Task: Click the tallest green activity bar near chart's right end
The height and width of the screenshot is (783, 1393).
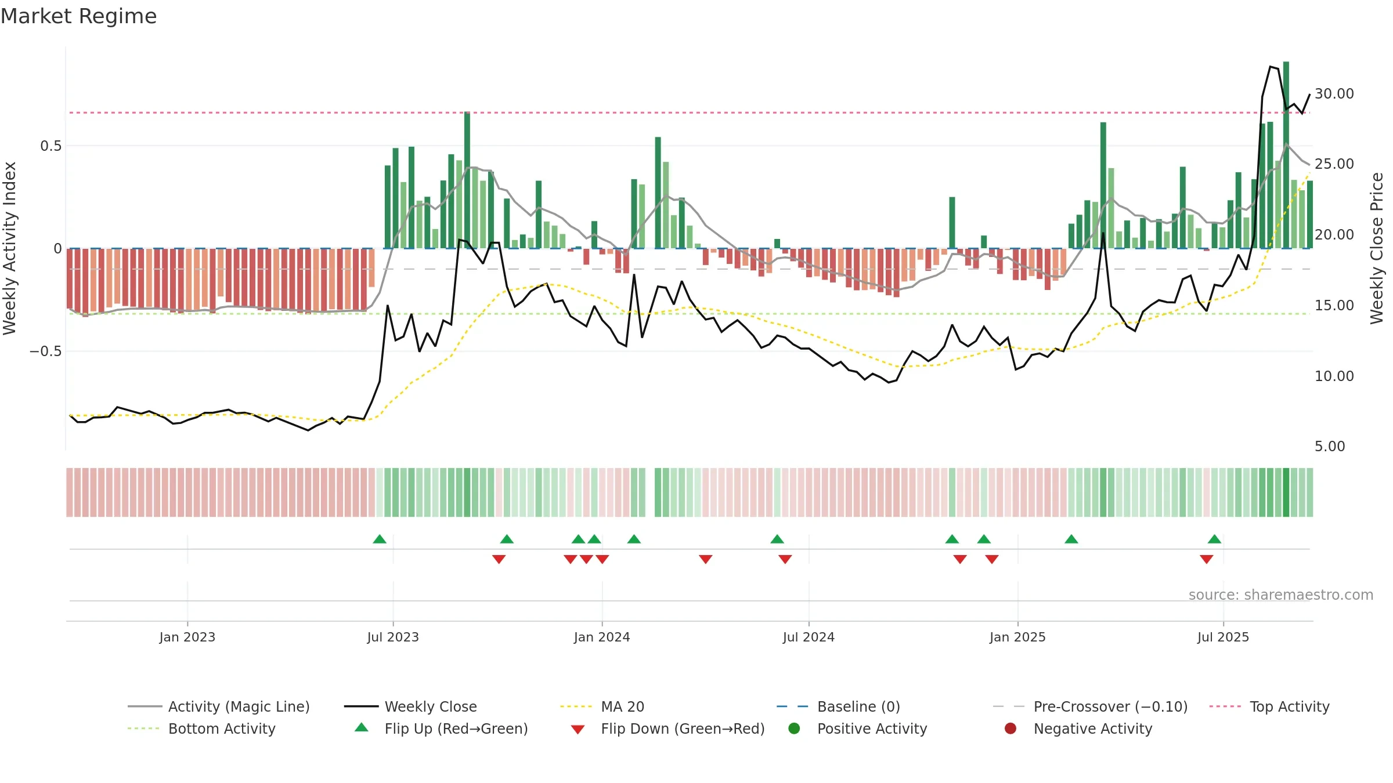Action: point(1286,155)
